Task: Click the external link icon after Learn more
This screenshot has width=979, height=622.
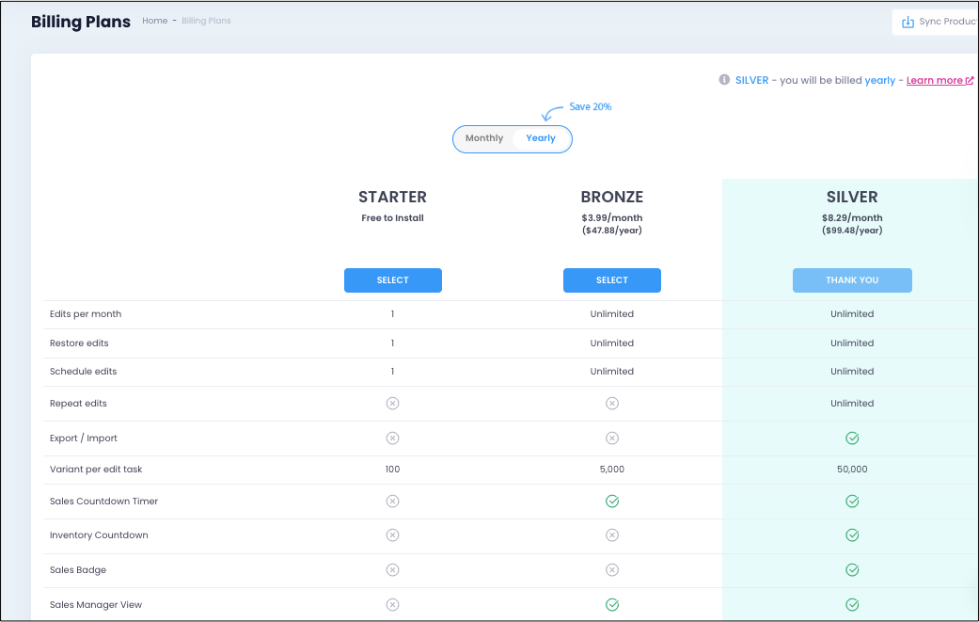Action: point(970,81)
